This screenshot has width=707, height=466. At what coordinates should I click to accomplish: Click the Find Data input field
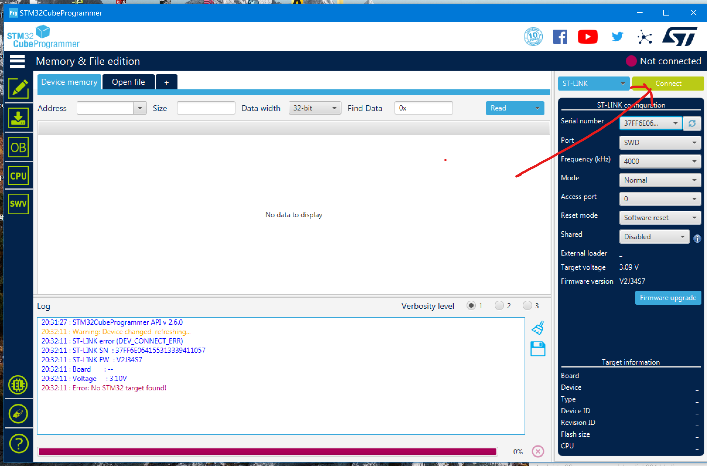coord(423,108)
